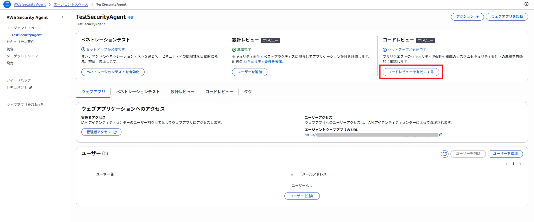Open ドキュメント external link in sidebar
This screenshot has width=534, height=222.
pyautogui.click(x=19, y=87)
